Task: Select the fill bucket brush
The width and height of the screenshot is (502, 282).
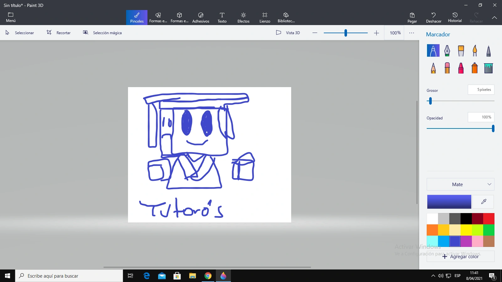Action: [488, 68]
